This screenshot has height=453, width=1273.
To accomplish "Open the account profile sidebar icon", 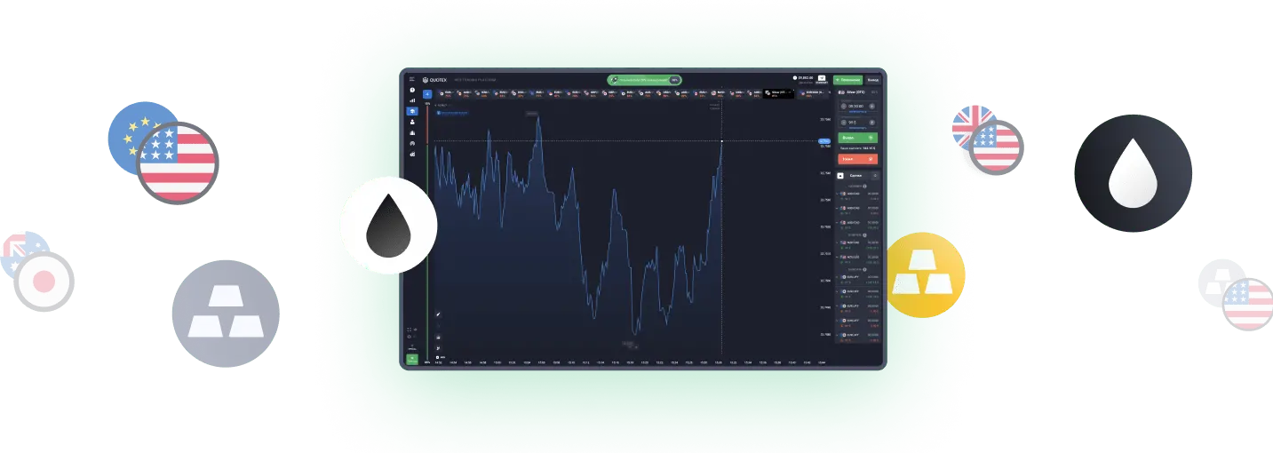I will pos(412,122).
